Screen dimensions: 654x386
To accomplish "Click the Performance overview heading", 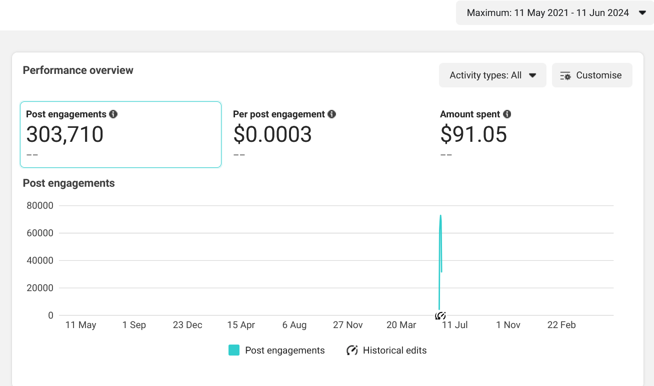I will (x=78, y=70).
